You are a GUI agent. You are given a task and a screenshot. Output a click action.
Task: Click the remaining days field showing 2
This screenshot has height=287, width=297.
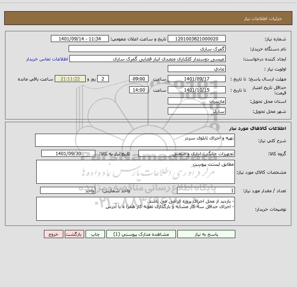(103, 79)
